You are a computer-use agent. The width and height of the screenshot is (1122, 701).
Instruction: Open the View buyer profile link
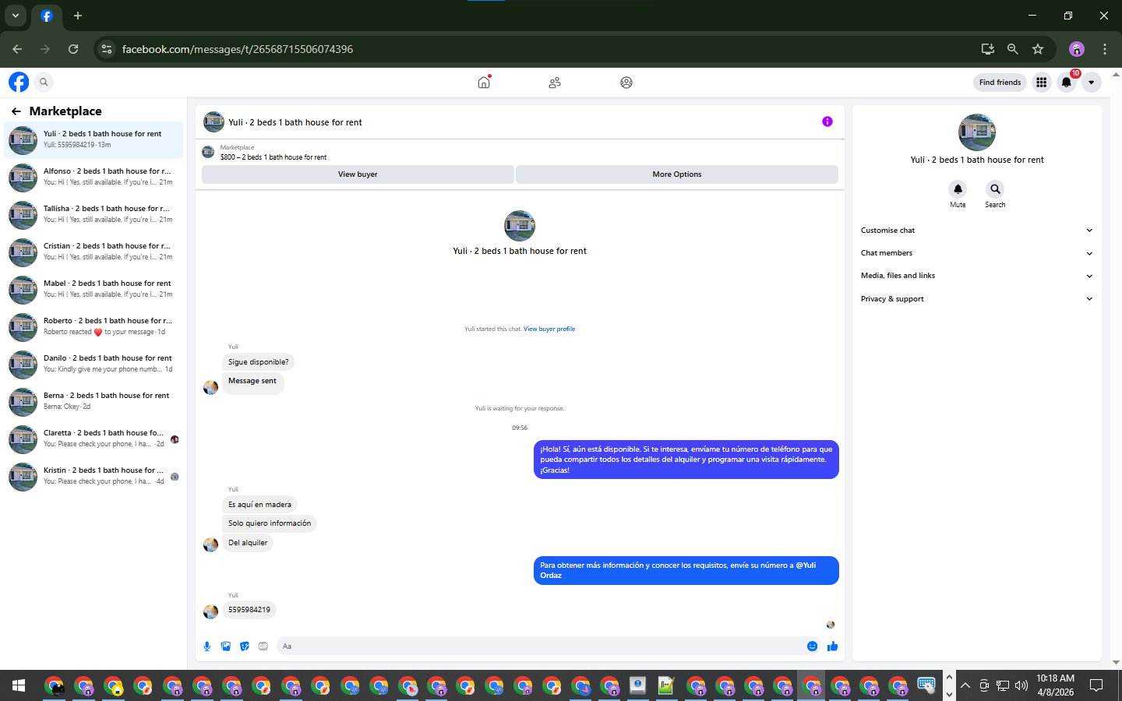(x=549, y=329)
